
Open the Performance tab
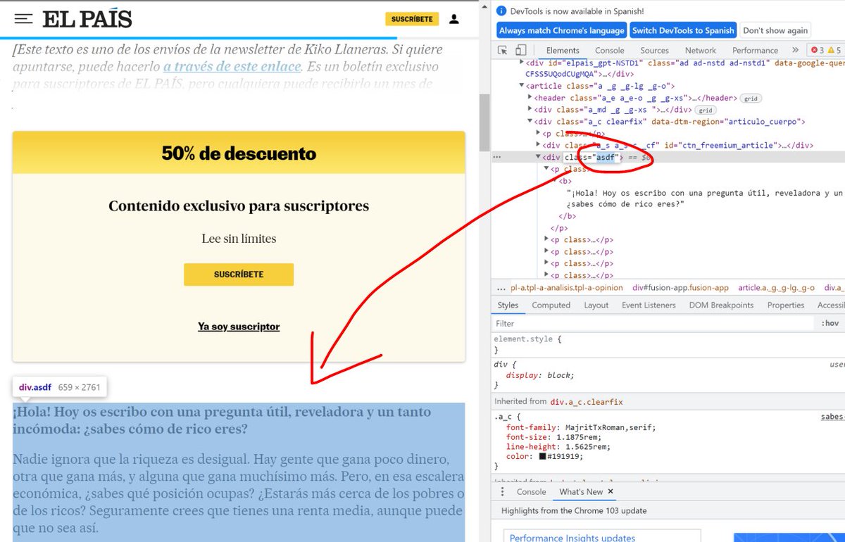coord(755,50)
